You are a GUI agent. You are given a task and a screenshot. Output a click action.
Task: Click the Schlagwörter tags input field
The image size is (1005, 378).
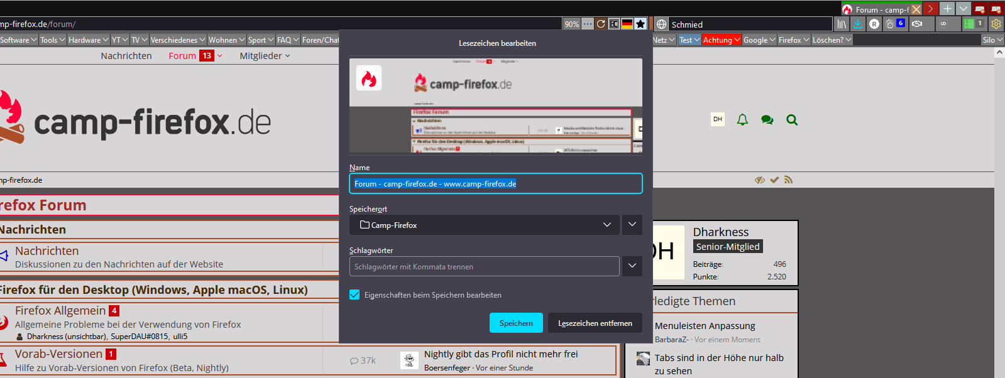point(485,266)
